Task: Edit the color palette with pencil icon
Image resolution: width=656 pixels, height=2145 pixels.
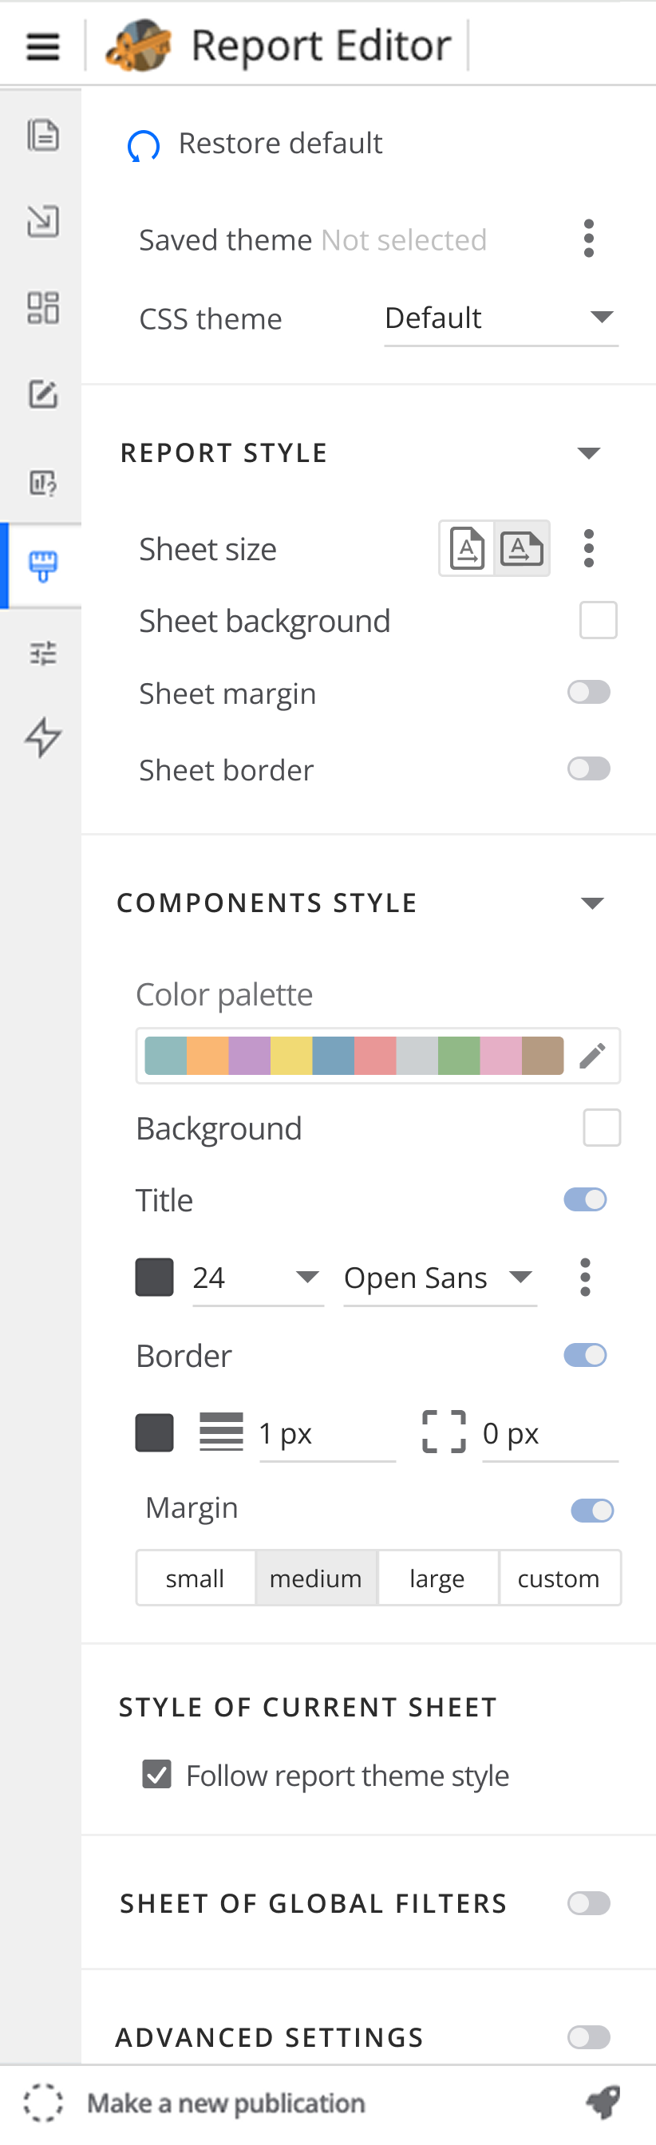Action: tap(592, 1056)
